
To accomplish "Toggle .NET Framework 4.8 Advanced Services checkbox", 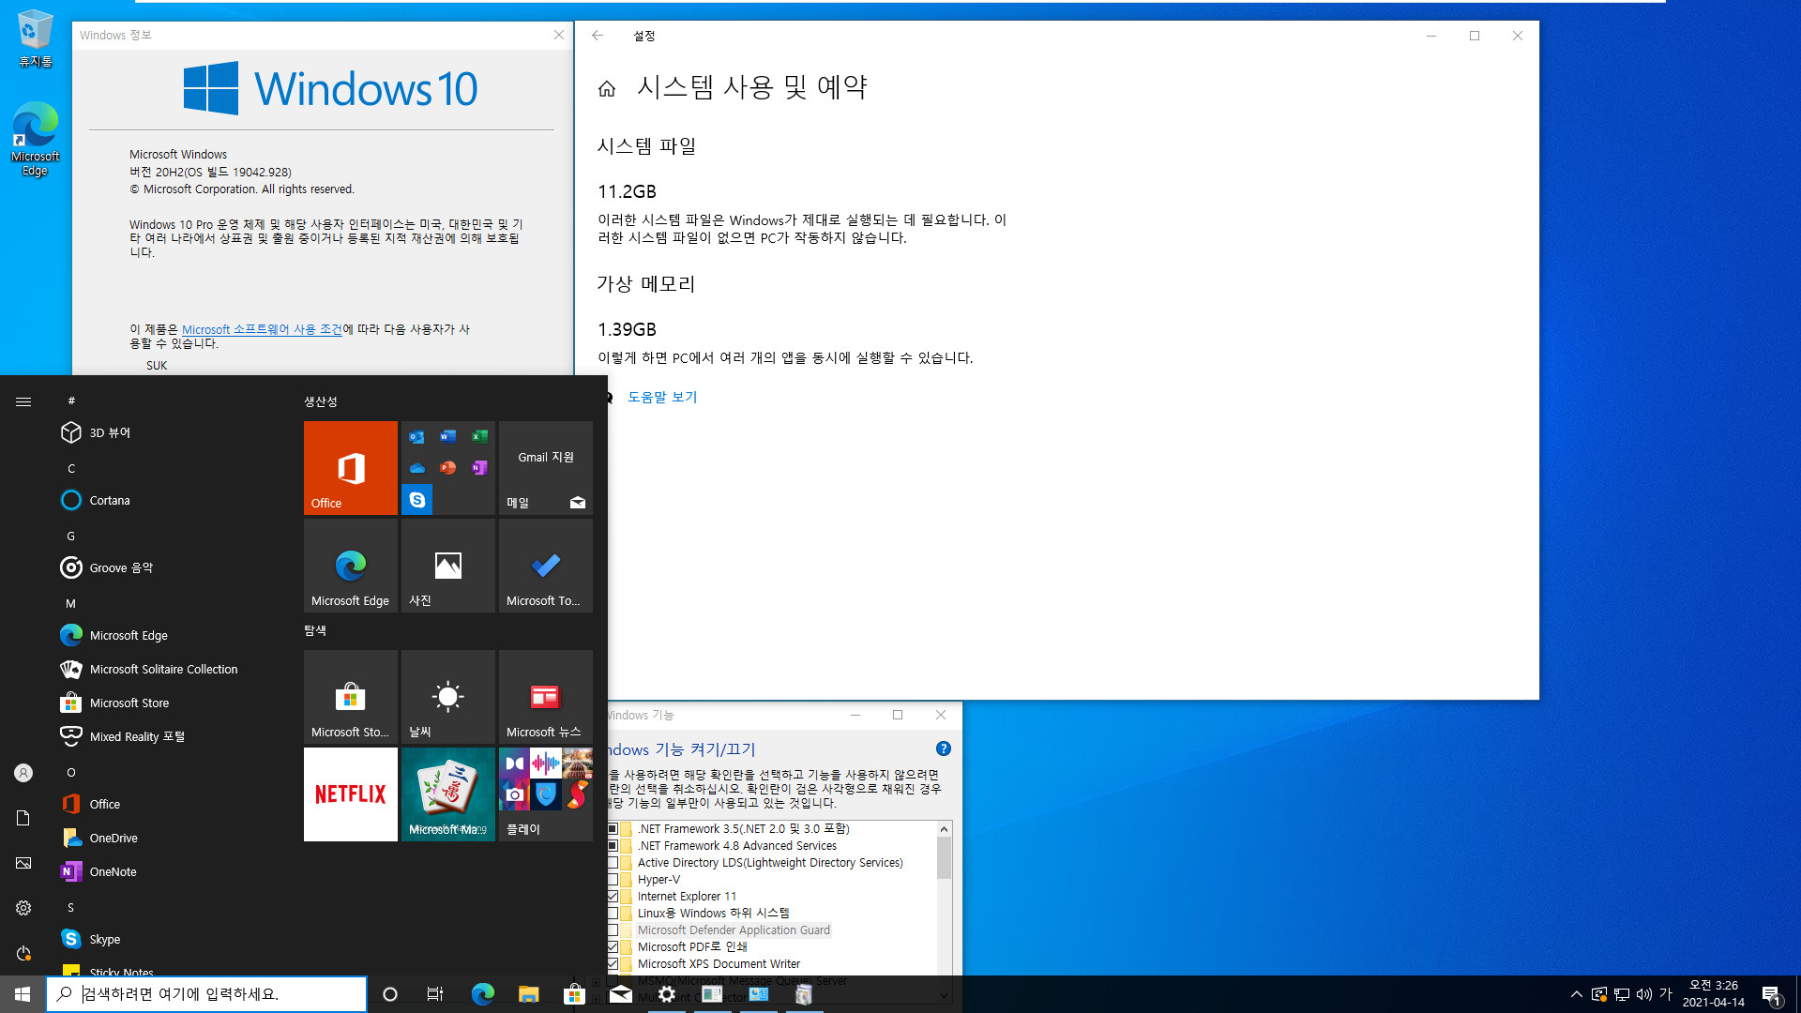I will (x=613, y=846).
